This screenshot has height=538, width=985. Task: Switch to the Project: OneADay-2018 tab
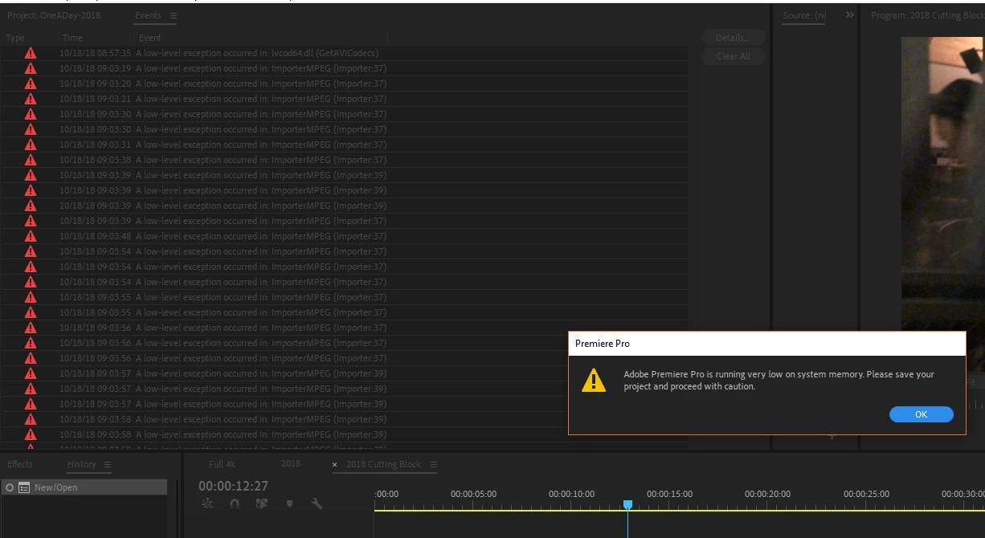coord(54,15)
